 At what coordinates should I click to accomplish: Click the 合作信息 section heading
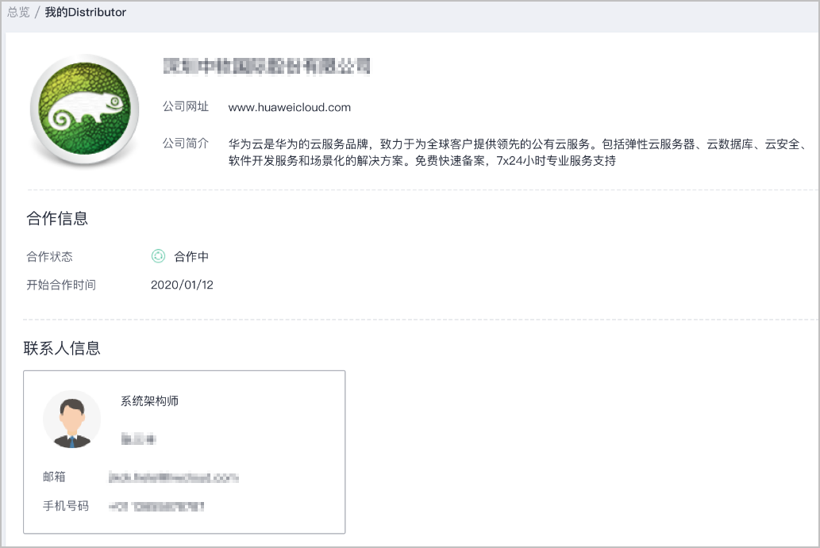pyautogui.click(x=57, y=218)
